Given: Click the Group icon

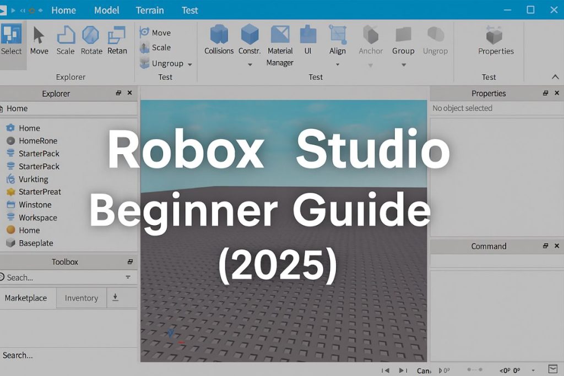Looking at the screenshot, I should pos(403,40).
